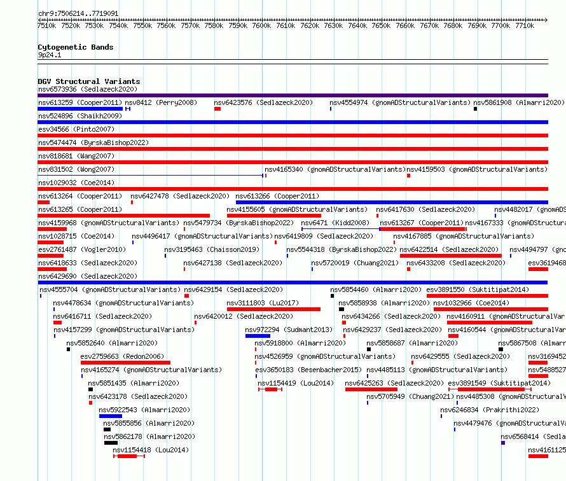This screenshot has height=481, width=566.
Task: Select the nsv6429690 (Sedlazeck2020) label
Action: click(88, 276)
